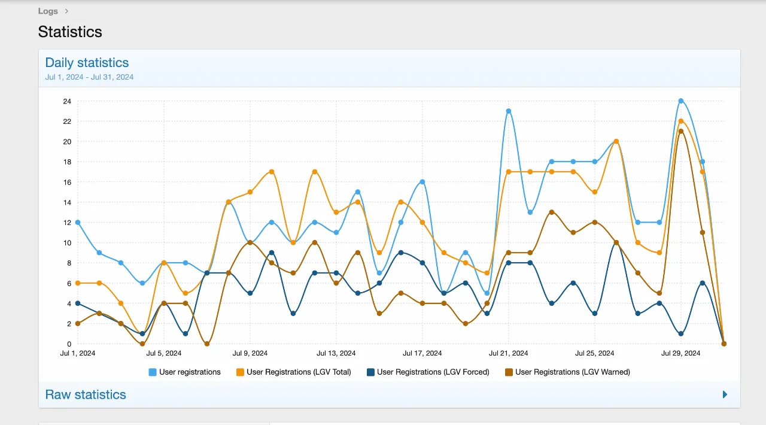This screenshot has width=766, height=425.
Task: Toggle the User registrations series label
Action: (190, 372)
